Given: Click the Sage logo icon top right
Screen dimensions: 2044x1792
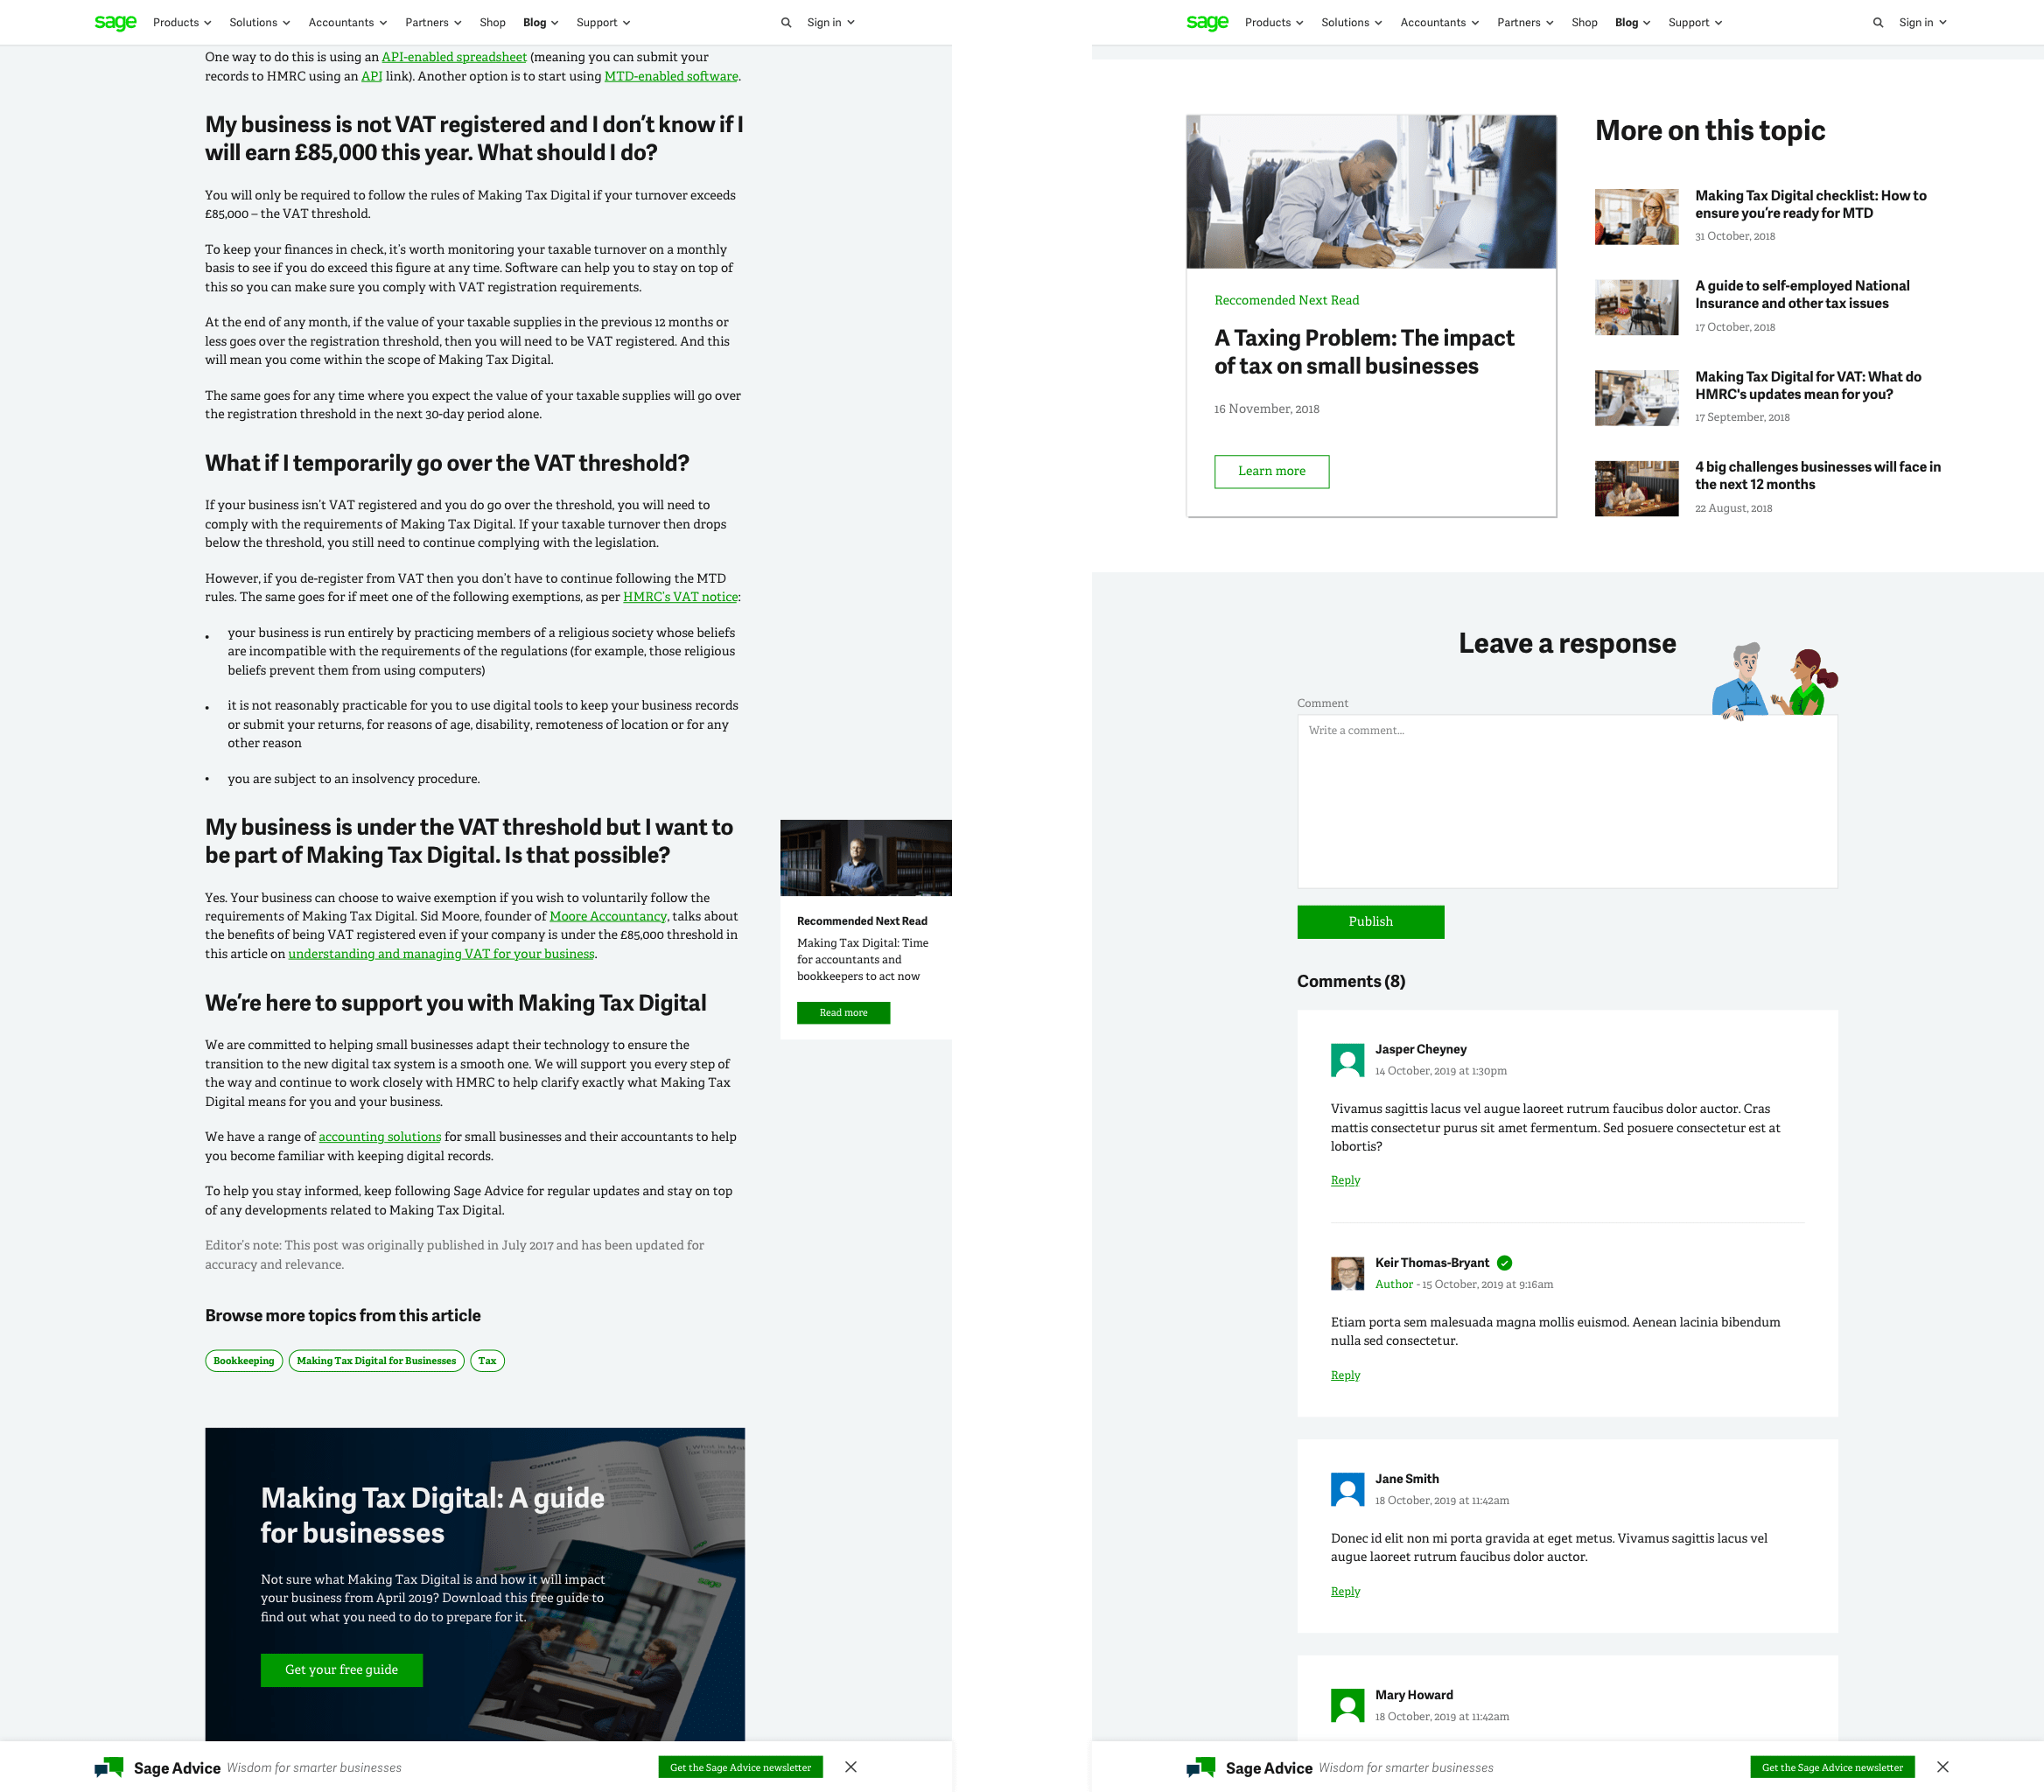Looking at the screenshot, I should (1205, 21).
